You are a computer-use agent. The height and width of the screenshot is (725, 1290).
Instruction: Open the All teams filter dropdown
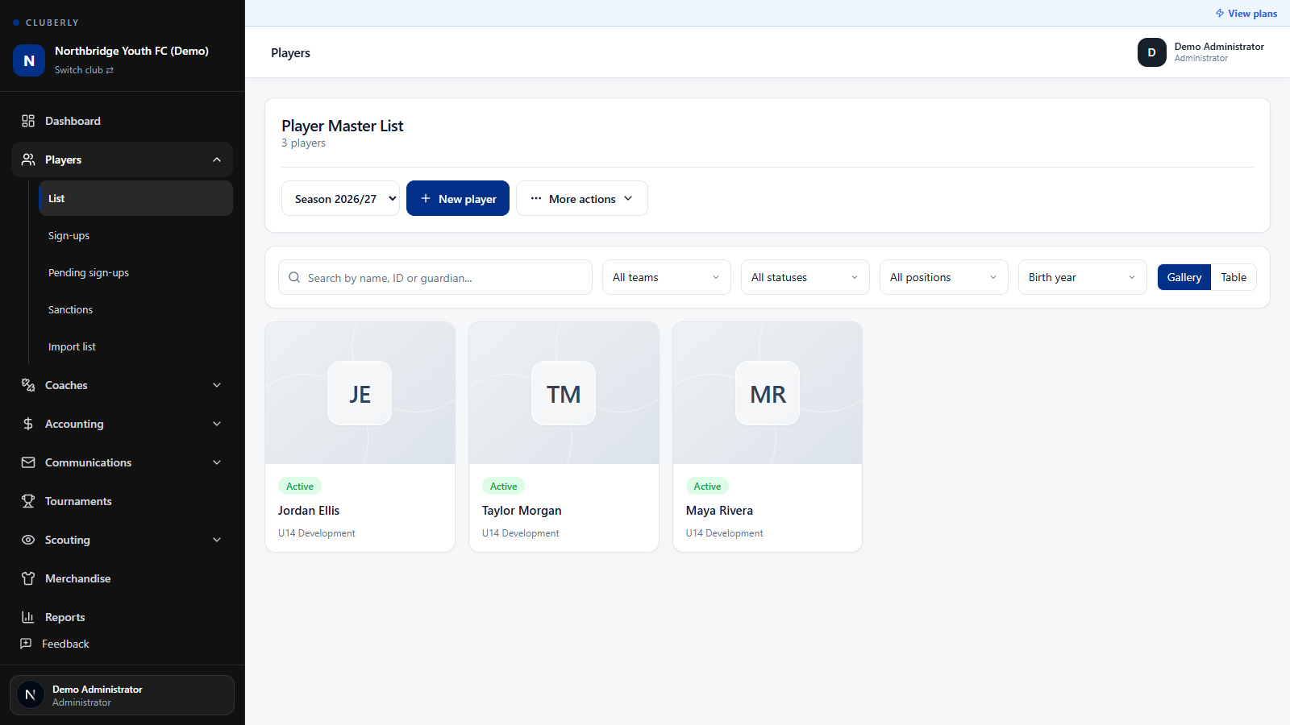point(667,277)
